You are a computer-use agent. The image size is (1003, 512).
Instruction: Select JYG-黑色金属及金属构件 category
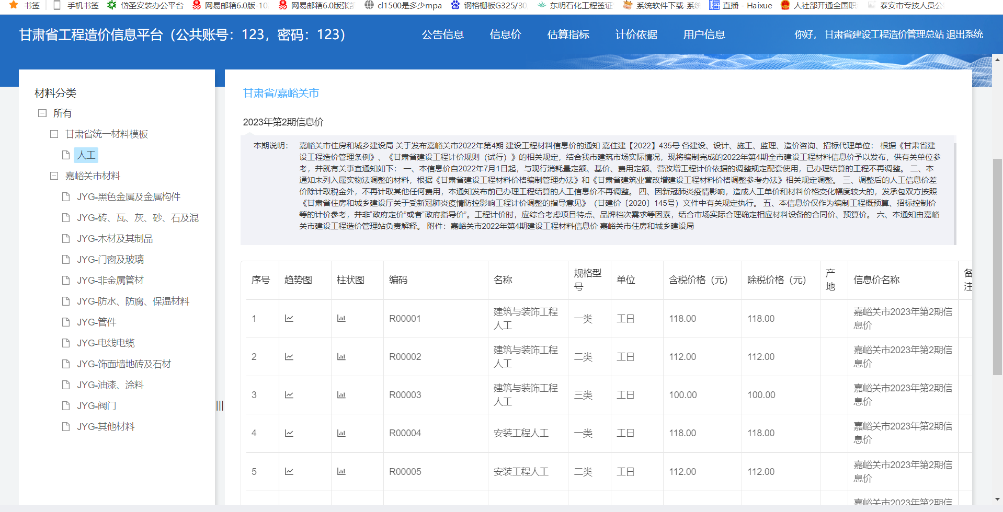pyautogui.click(x=129, y=196)
